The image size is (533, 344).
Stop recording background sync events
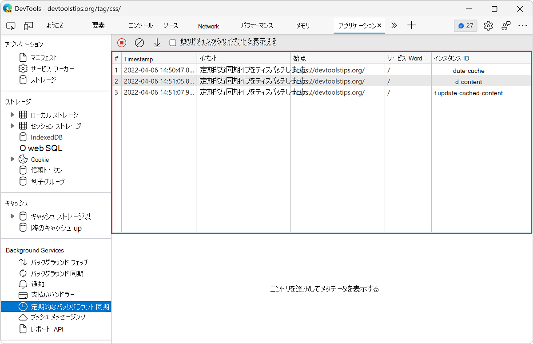click(121, 42)
